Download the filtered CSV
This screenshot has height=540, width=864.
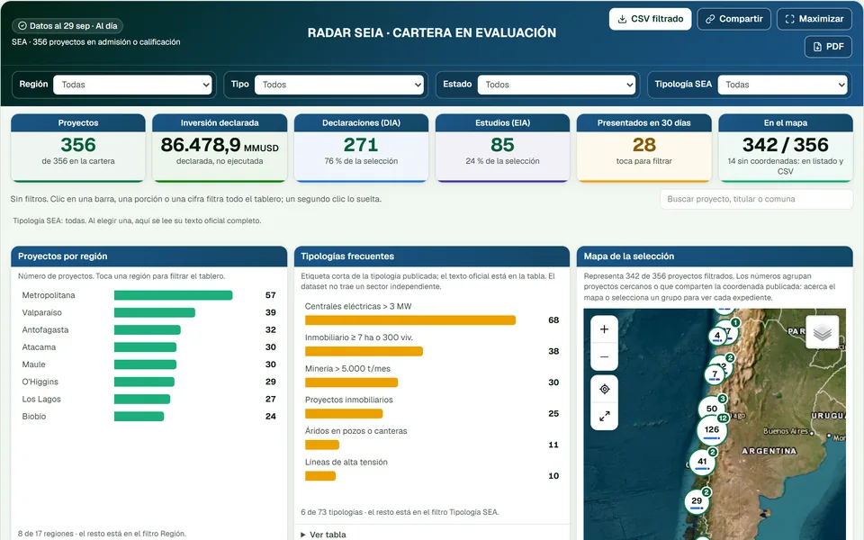(x=650, y=19)
